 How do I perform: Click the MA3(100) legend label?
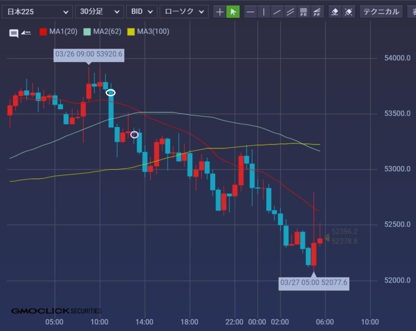coord(153,32)
